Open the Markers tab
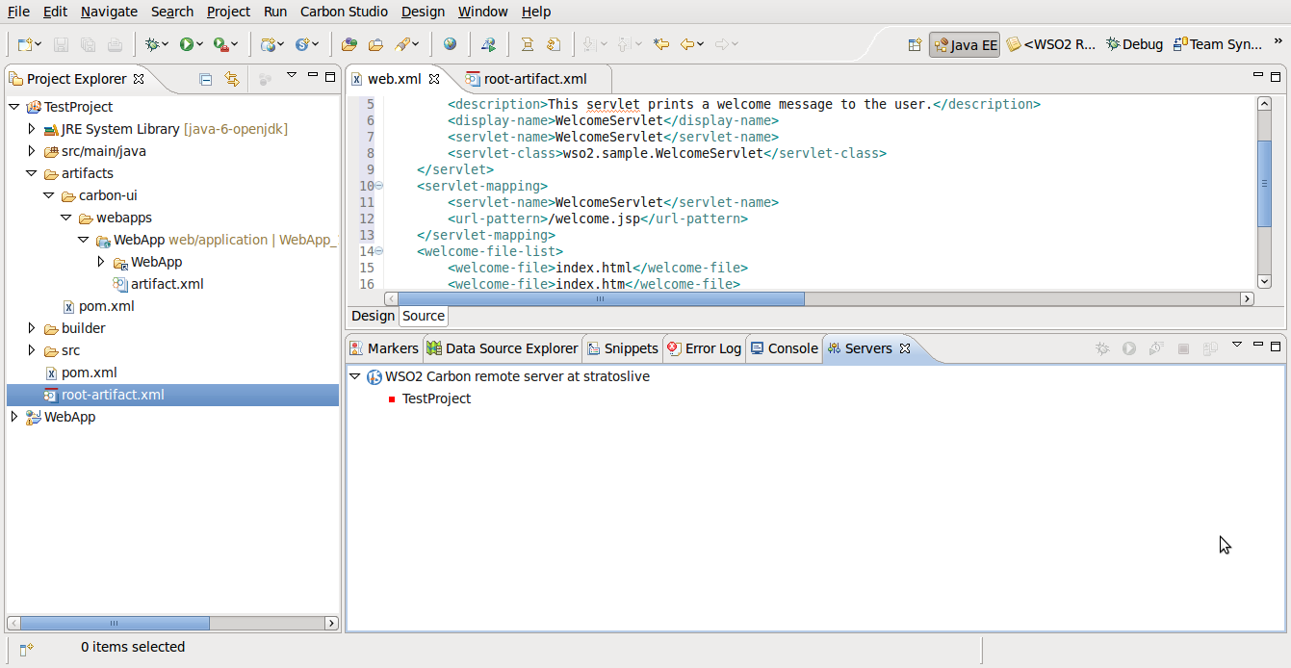The image size is (1291, 668). tap(384, 348)
